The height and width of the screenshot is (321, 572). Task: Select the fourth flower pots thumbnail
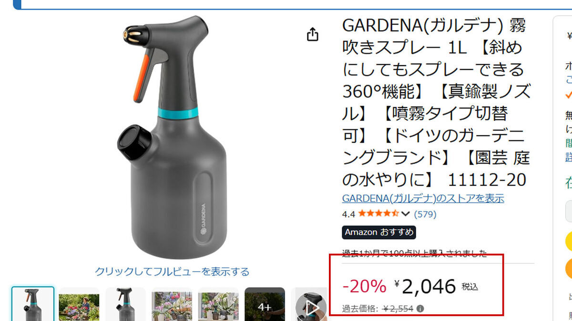172,304
